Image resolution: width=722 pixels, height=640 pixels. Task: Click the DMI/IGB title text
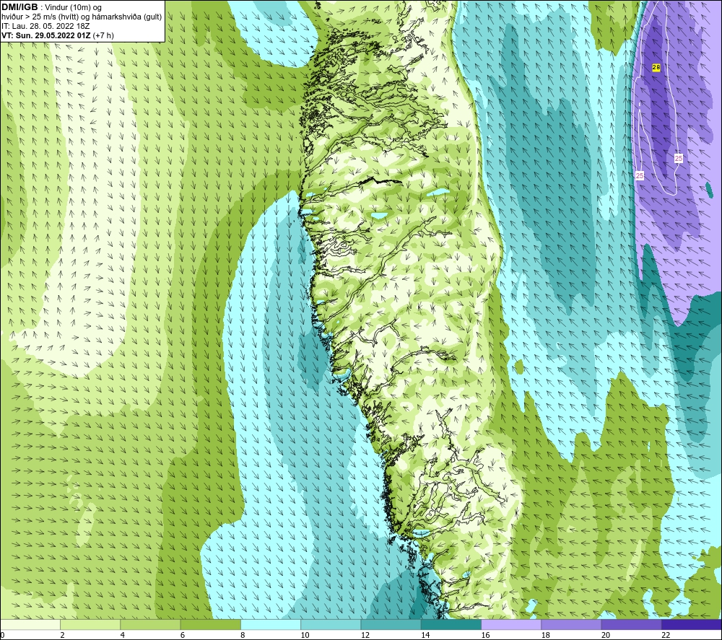(19, 7)
